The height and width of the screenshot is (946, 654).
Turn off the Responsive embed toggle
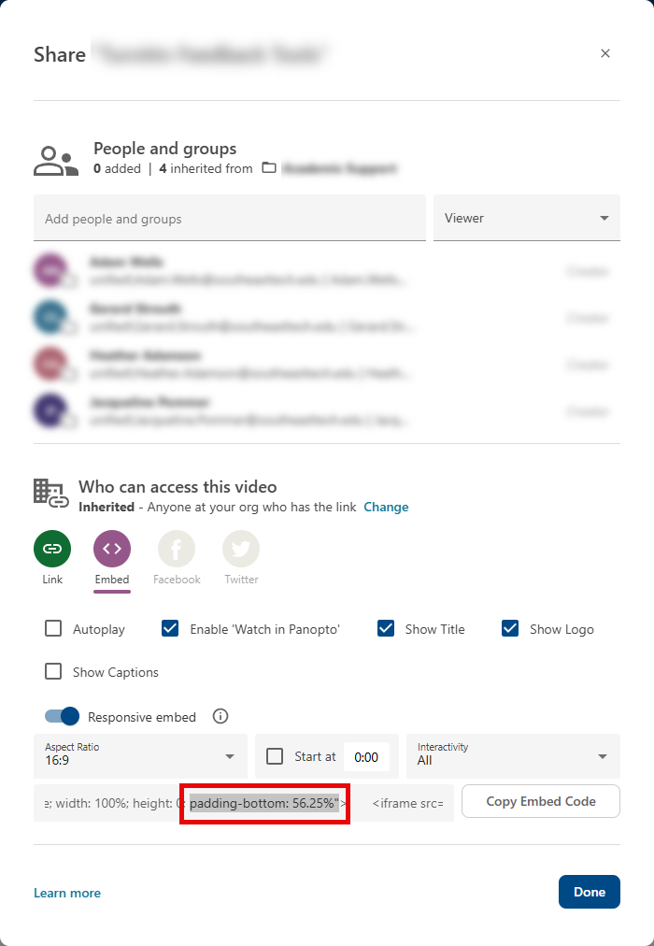click(x=62, y=716)
